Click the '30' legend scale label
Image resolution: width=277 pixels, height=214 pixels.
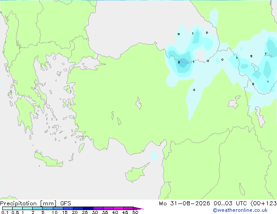pyautogui.click(x=95, y=212)
